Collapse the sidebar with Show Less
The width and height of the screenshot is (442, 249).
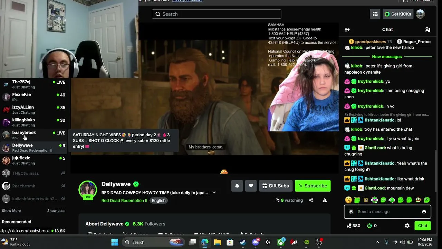(x=56, y=211)
